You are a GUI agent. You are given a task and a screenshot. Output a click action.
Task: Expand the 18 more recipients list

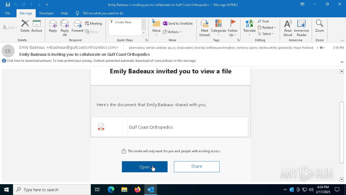pos(321,48)
